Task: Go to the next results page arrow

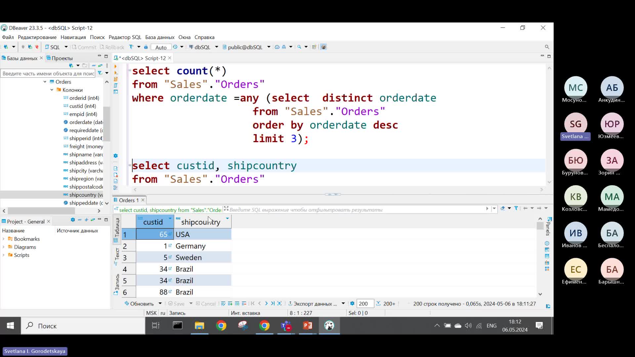Action: coord(266,303)
